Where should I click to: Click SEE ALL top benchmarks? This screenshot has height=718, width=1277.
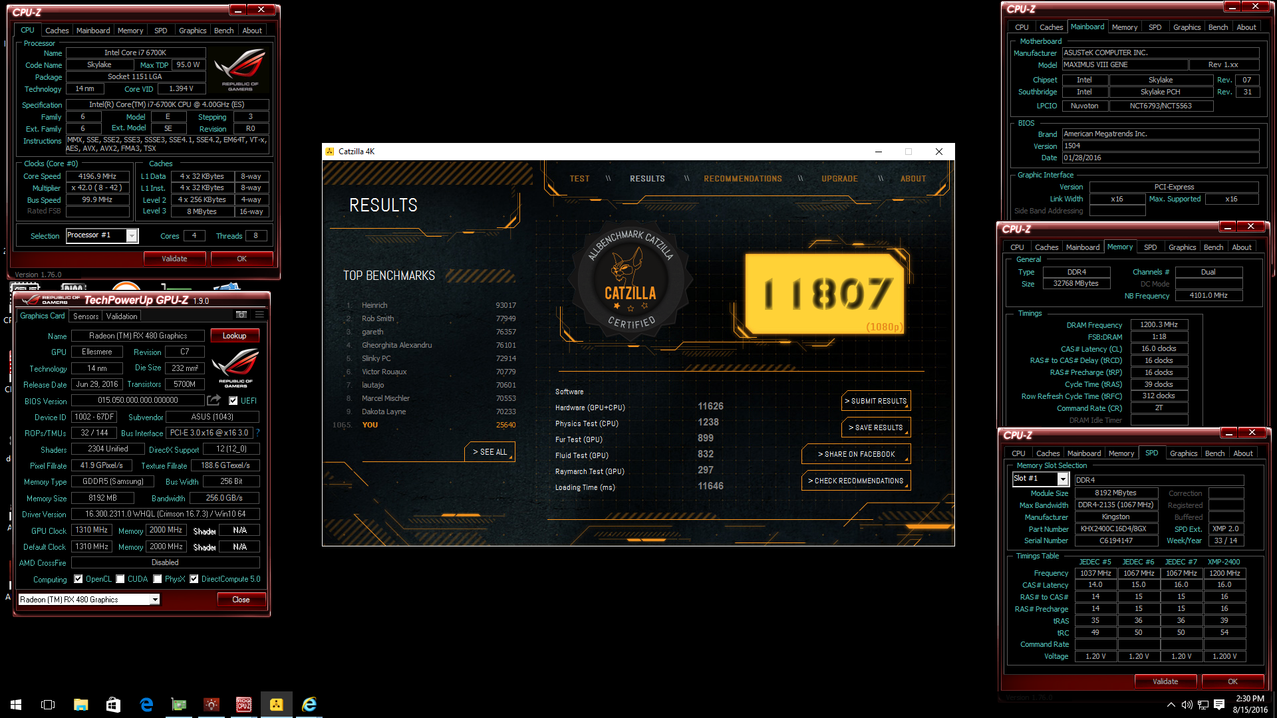click(490, 452)
